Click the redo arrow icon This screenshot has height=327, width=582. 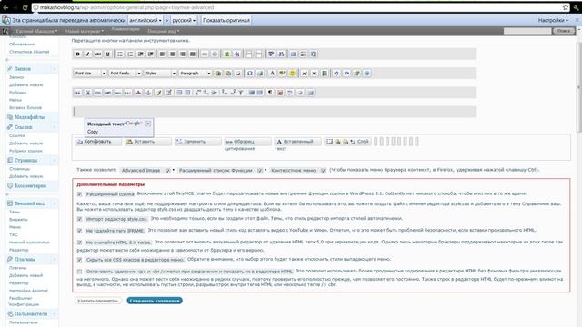pos(346,74)
